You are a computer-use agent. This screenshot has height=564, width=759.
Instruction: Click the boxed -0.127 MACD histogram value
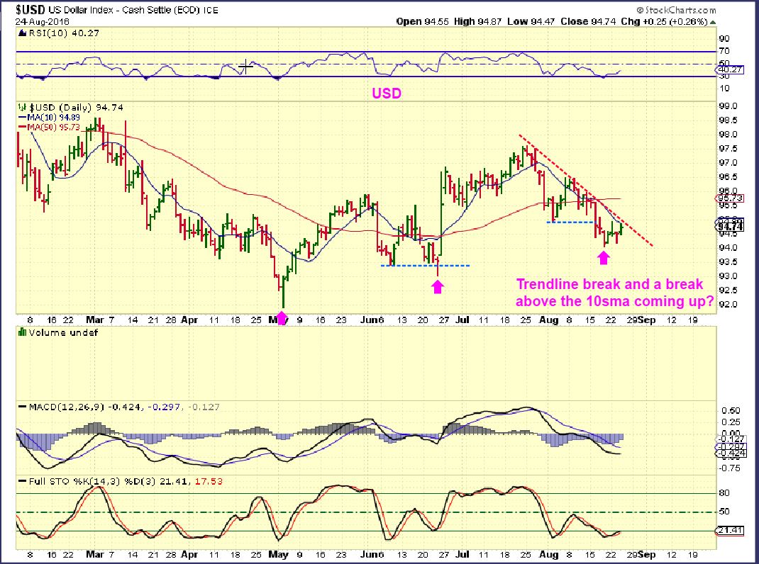pyautogui.click(x=729, y=439)
